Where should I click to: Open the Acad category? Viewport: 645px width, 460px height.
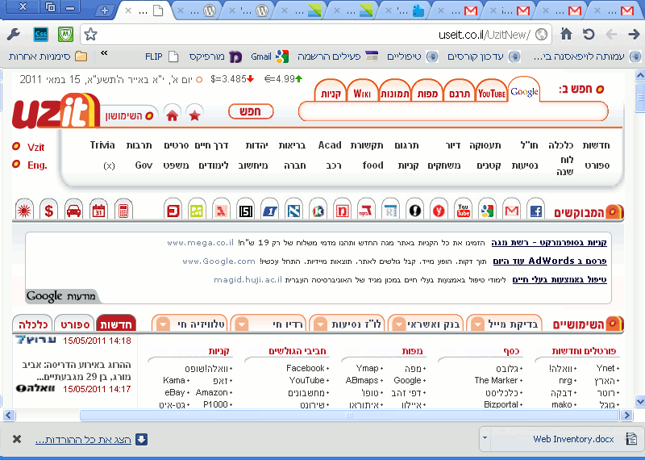(330, 145)
